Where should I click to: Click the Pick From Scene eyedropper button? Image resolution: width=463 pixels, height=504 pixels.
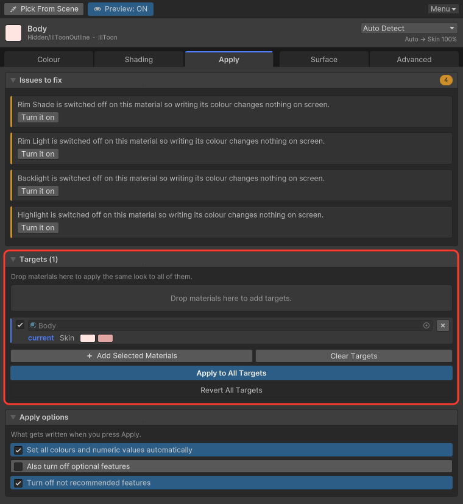point(44,9)
